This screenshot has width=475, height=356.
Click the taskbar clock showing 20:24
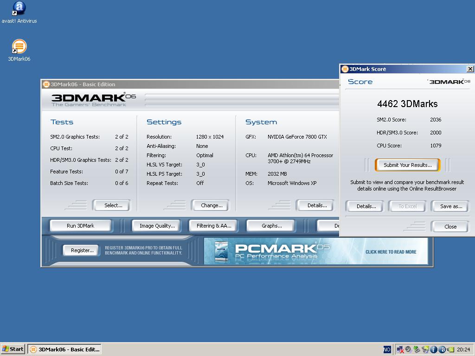[463, 350]
